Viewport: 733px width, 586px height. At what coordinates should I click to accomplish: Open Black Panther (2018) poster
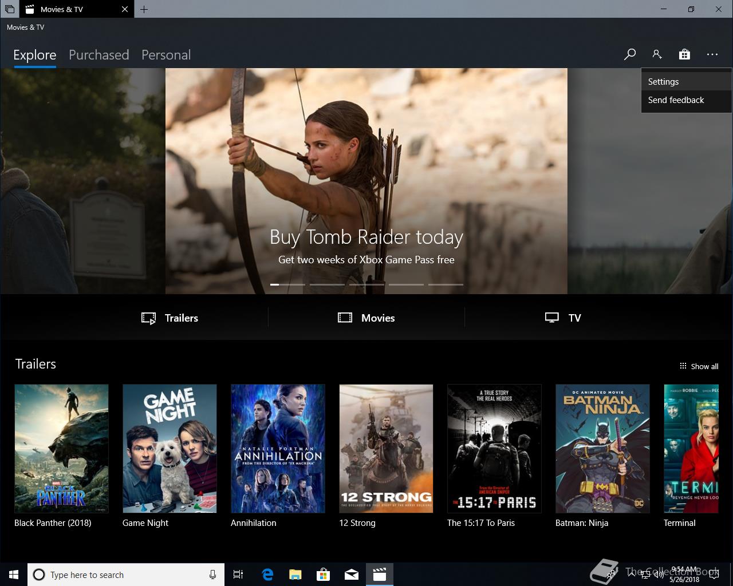[x=61, y=449]
